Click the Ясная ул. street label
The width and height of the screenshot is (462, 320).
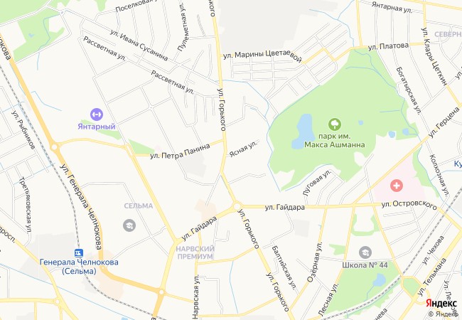[243, 149]
